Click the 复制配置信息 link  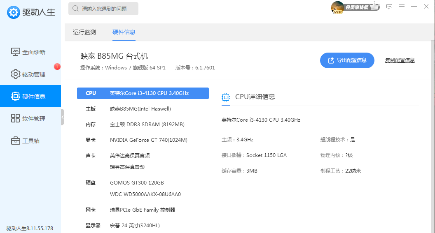[x=400, y=60]
